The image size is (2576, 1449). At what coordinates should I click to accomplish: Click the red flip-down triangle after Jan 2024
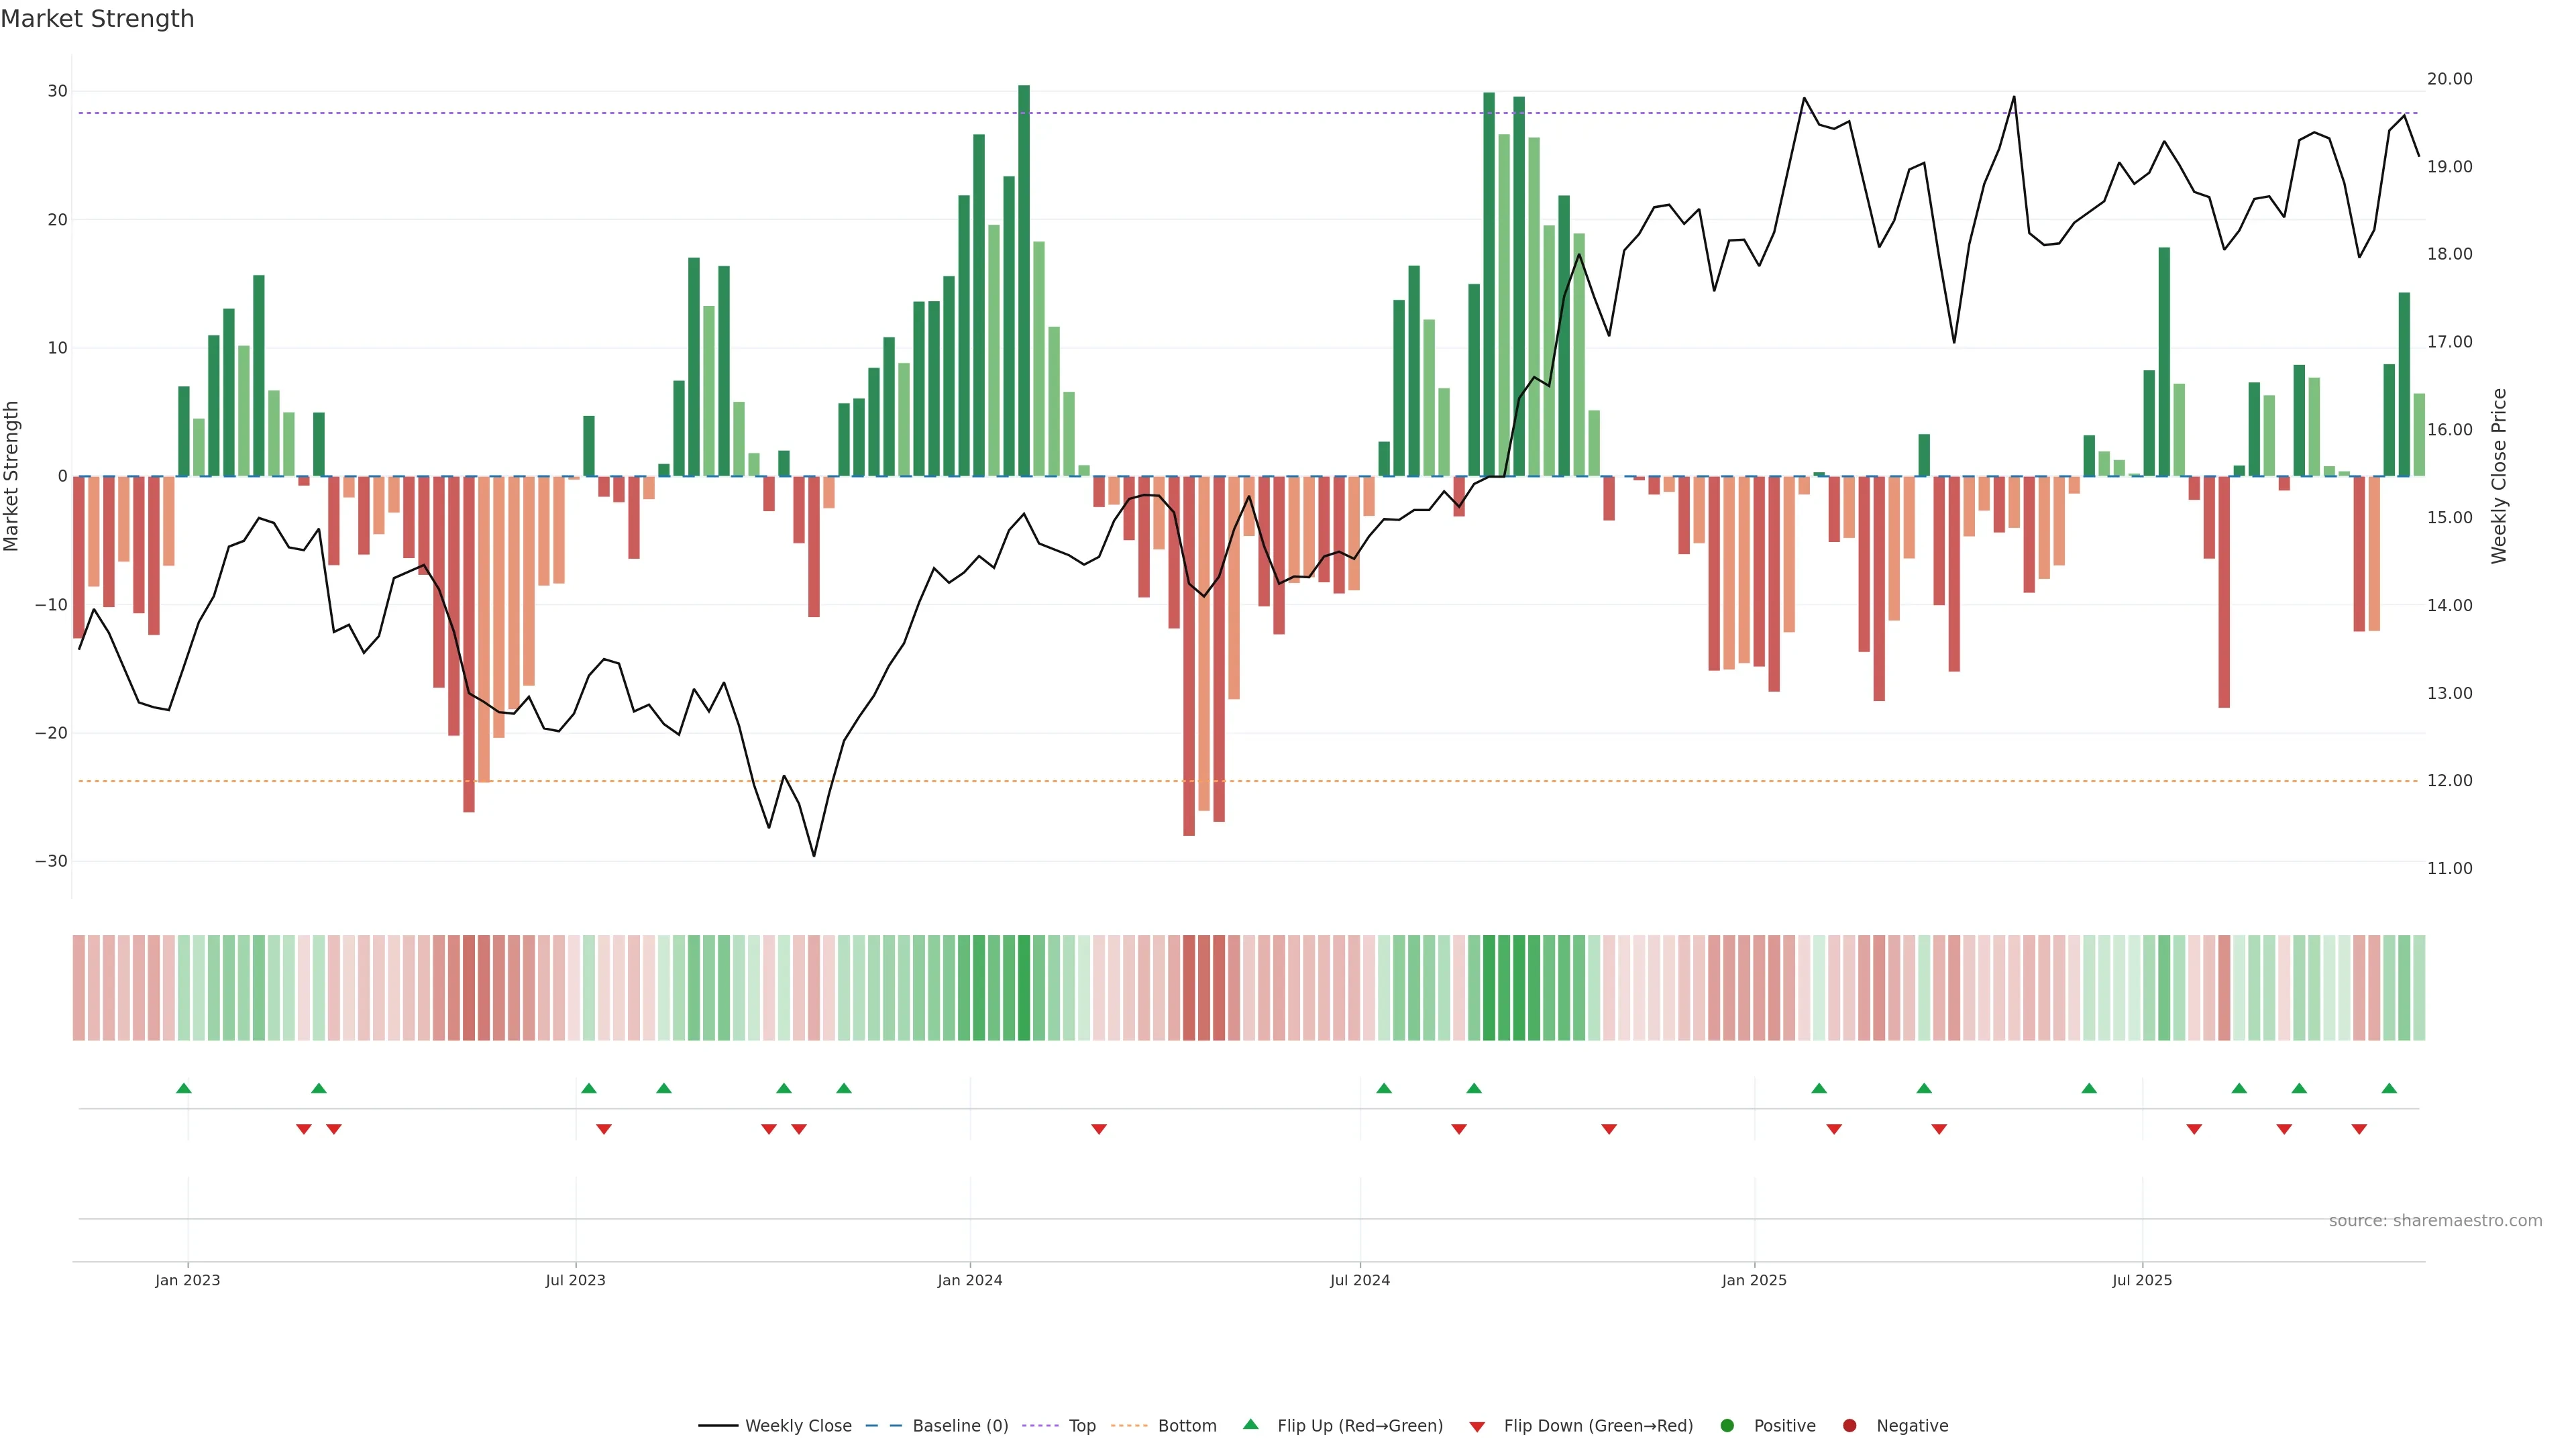coord(1099,1129)
